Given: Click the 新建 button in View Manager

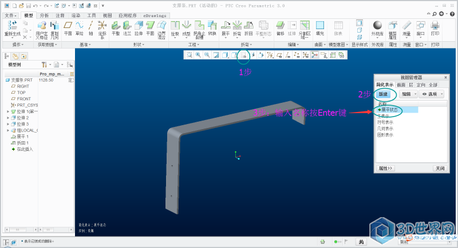Looking at the screenshot, I should tap(383, 94).
